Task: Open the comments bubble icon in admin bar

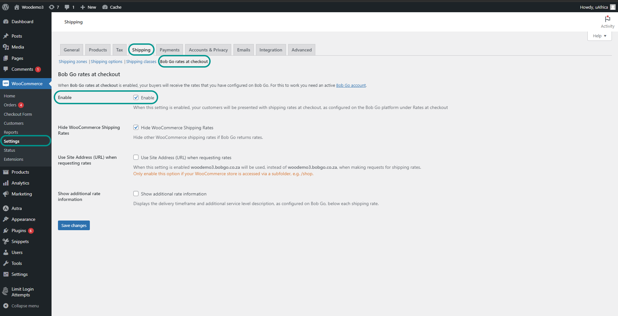Action: pos(67,7)
